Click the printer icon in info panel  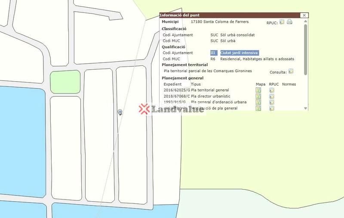pyautogui.click(x=289, y=22)
